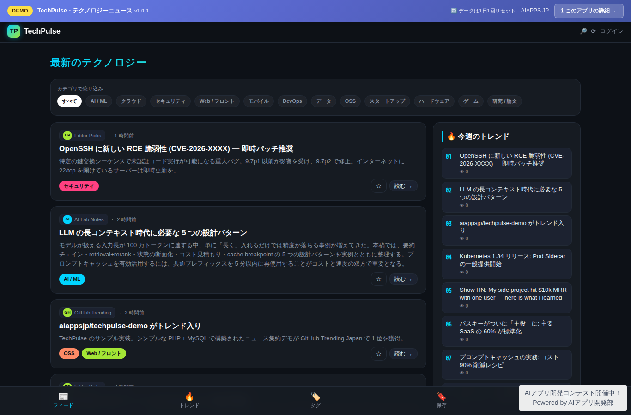
Task: Click the DEMO badge in top banner
Action: pos(20,11)
